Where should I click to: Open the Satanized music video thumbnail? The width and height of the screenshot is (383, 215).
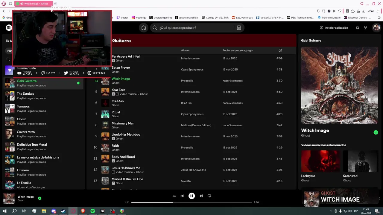coord(361,161)
